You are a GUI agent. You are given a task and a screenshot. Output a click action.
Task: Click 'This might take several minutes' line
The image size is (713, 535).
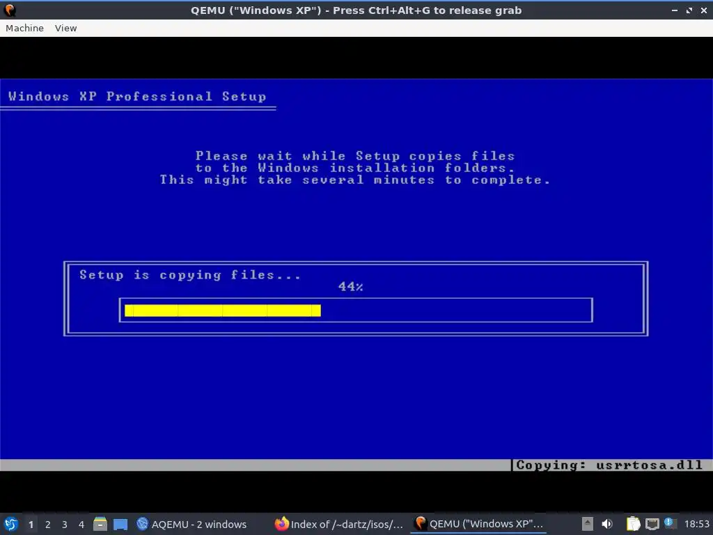(x=354, y=180)
